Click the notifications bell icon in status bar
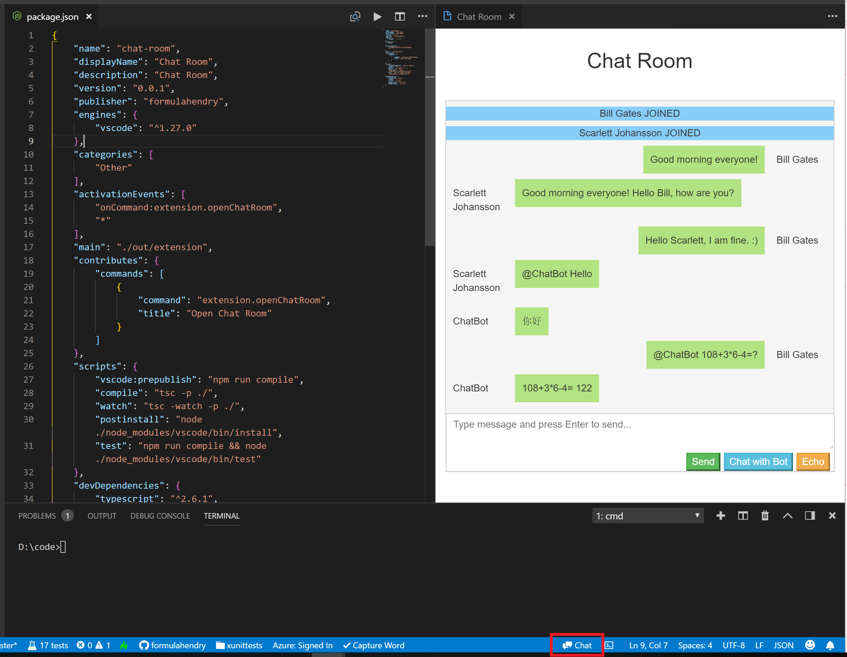 [830, 645]
